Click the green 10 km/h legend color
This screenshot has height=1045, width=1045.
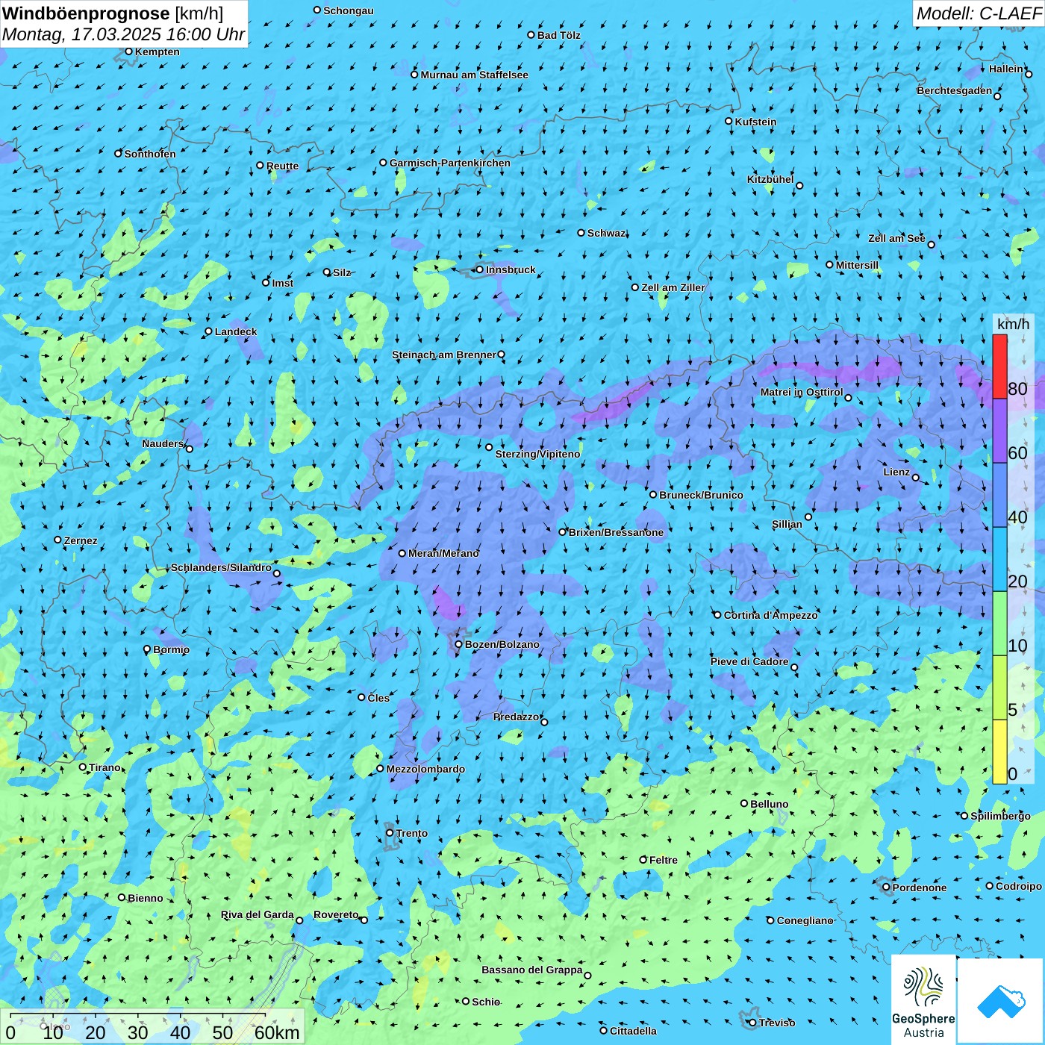999,623
